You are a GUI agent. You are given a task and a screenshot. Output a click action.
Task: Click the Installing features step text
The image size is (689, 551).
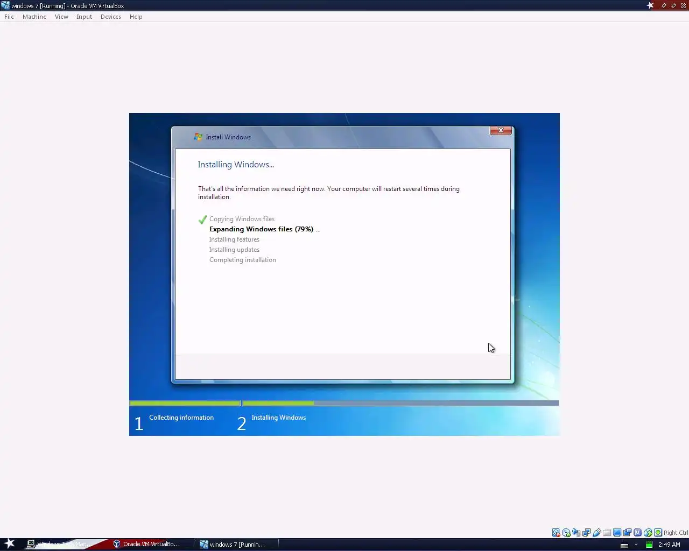[234, 239]
